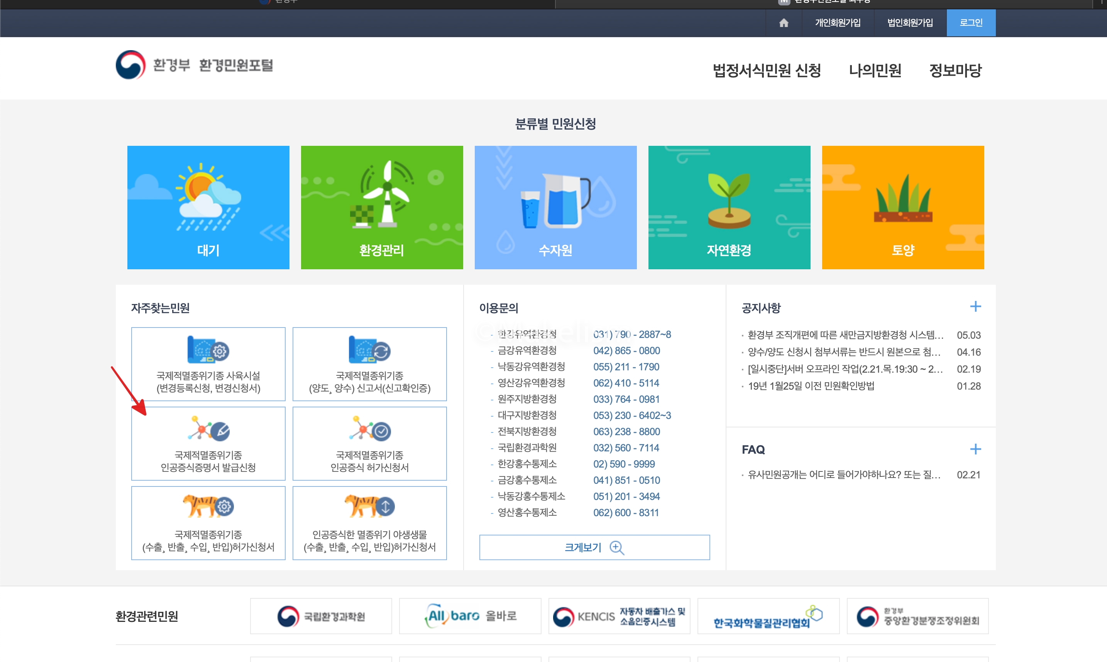Open 인공증식 허가신청서 checkmark icon box
Viewport: 1107px width, 662px height.
click(369, 443)
